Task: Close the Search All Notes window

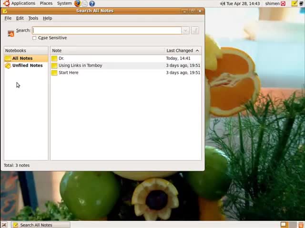Action: (200, 11)
